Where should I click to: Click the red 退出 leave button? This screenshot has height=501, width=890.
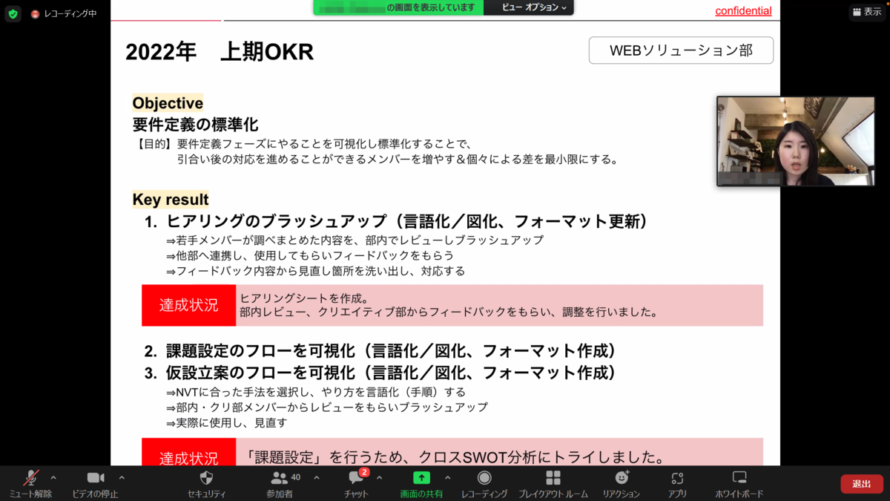(862, 484)
